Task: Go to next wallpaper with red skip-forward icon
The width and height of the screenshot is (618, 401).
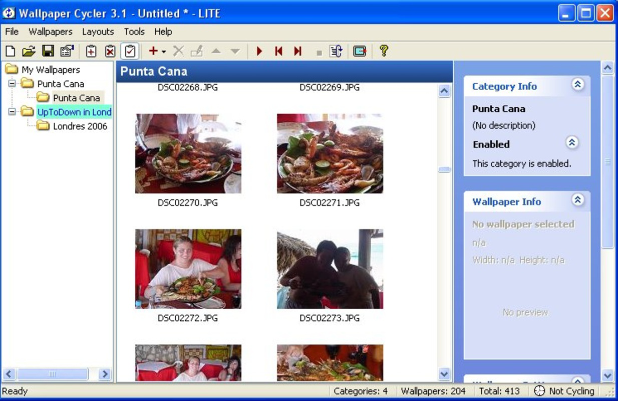Action: pos(297,51)
